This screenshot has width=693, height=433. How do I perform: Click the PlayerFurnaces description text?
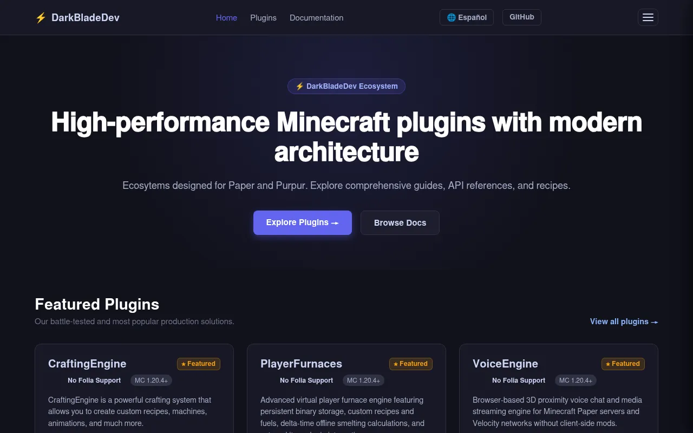click(x=342, y=414)
